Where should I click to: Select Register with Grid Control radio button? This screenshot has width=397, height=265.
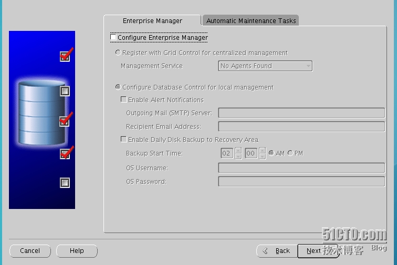coord(118,52)
